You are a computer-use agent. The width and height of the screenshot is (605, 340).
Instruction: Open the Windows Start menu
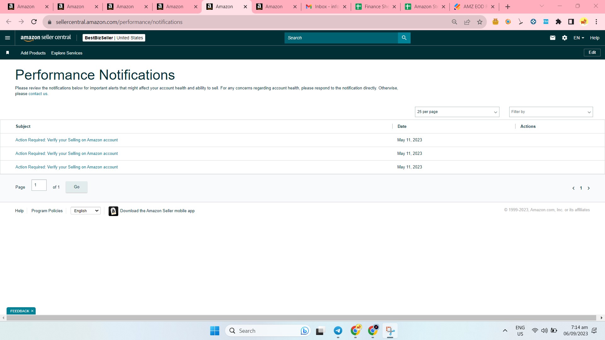click(215, 331)
